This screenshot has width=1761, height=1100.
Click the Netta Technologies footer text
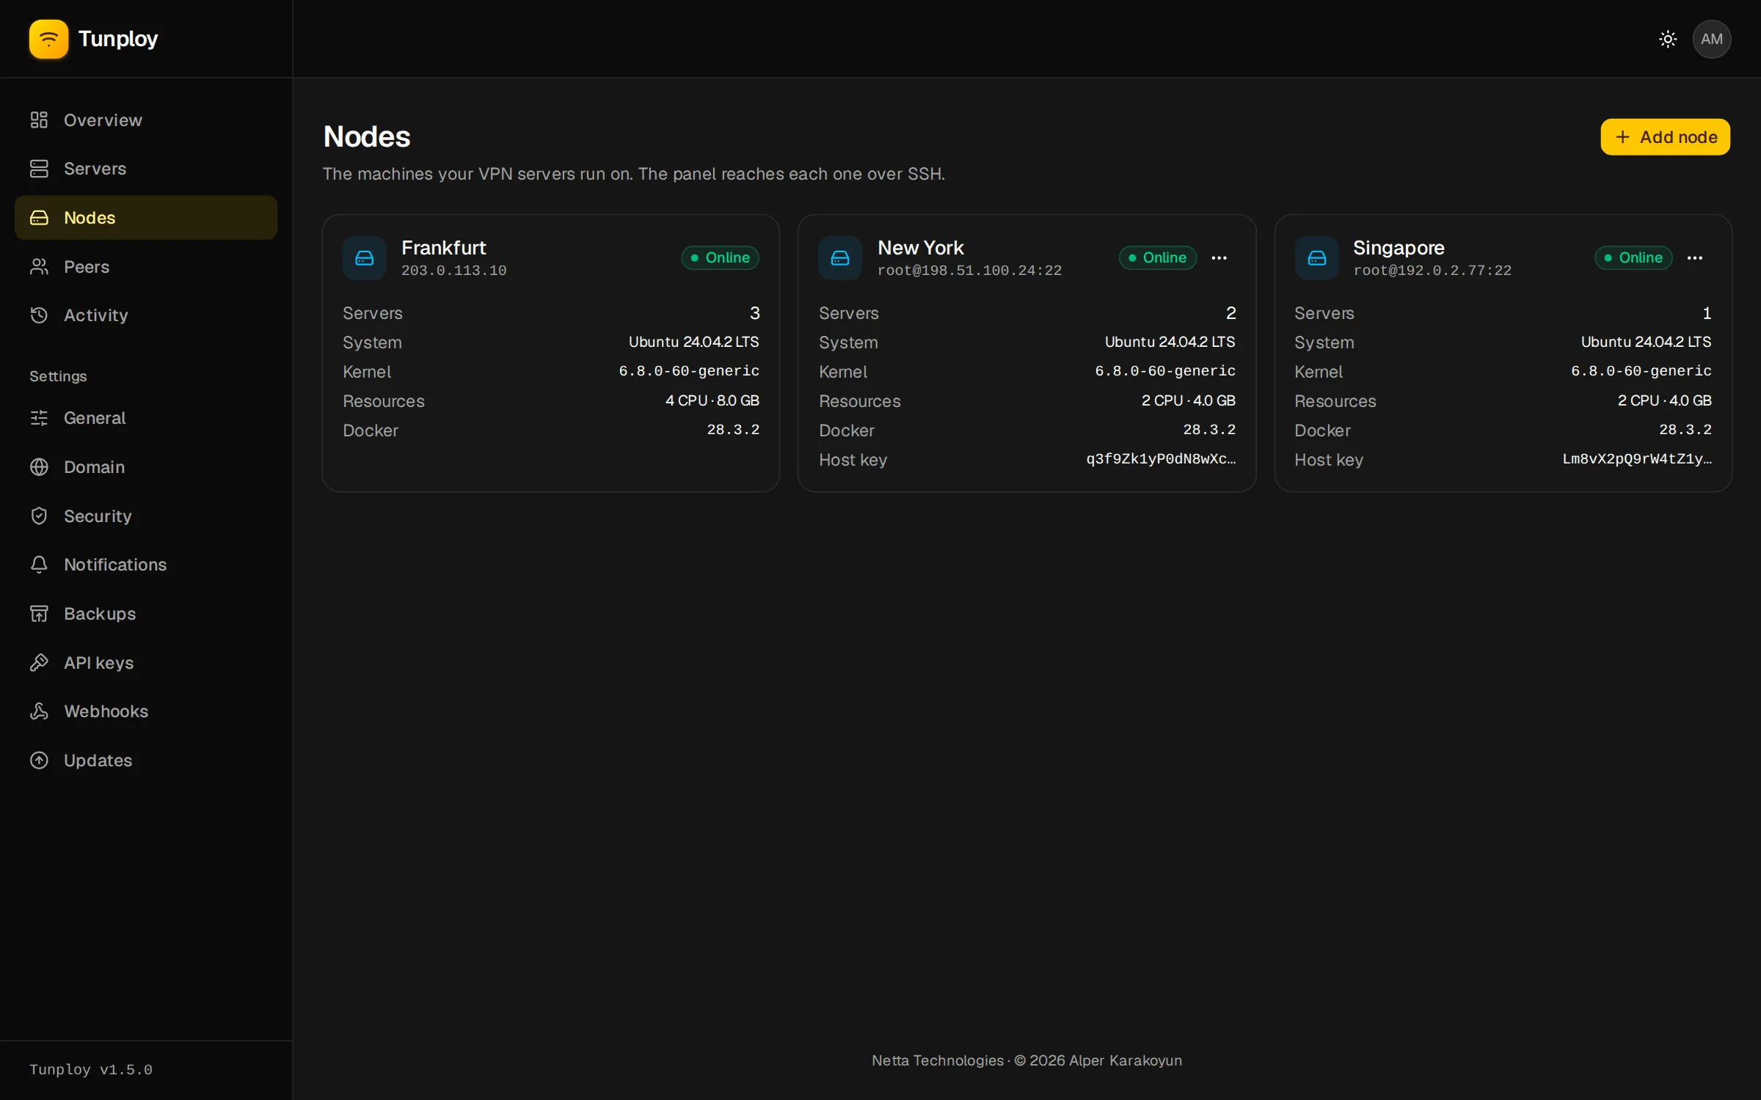(x=1027, y=1060)
